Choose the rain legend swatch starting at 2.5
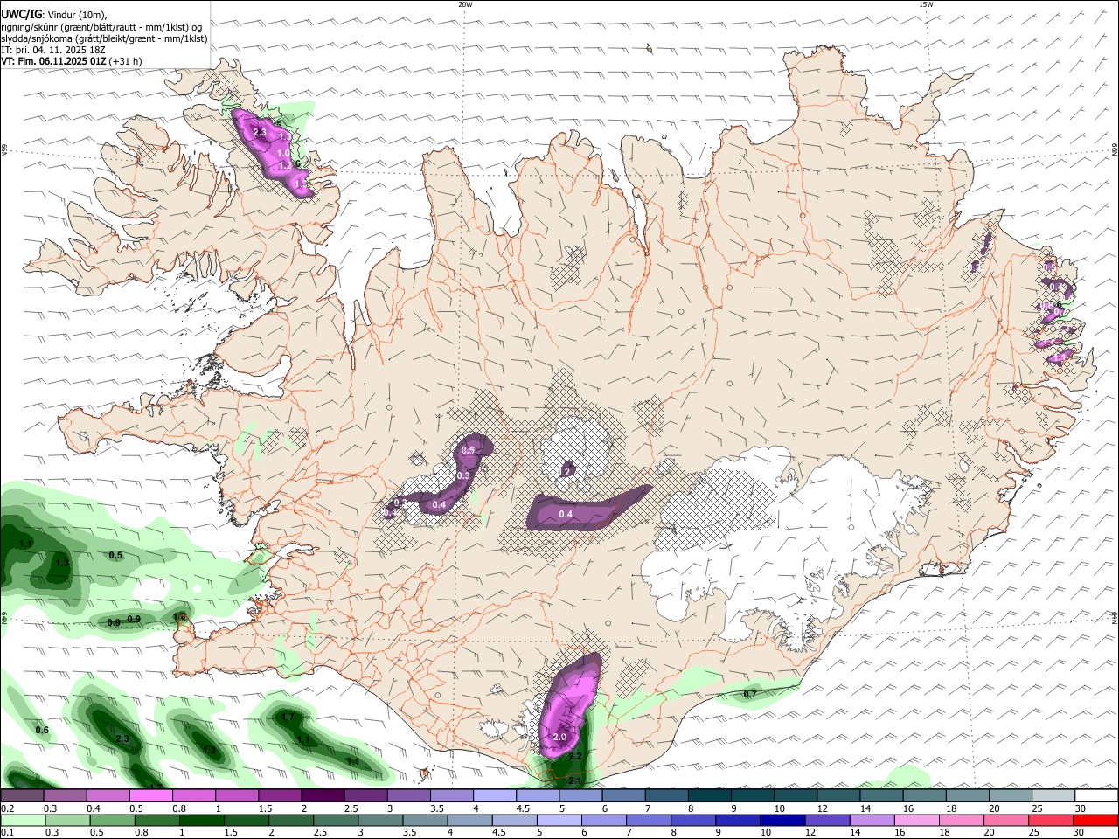 coord(336,820)
